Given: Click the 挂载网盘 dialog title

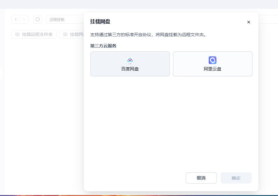Looking at the screenshot, I should tap(100, 22).
